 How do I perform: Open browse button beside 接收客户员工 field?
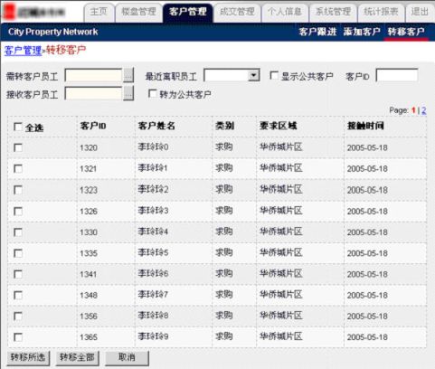coord(128,93)
